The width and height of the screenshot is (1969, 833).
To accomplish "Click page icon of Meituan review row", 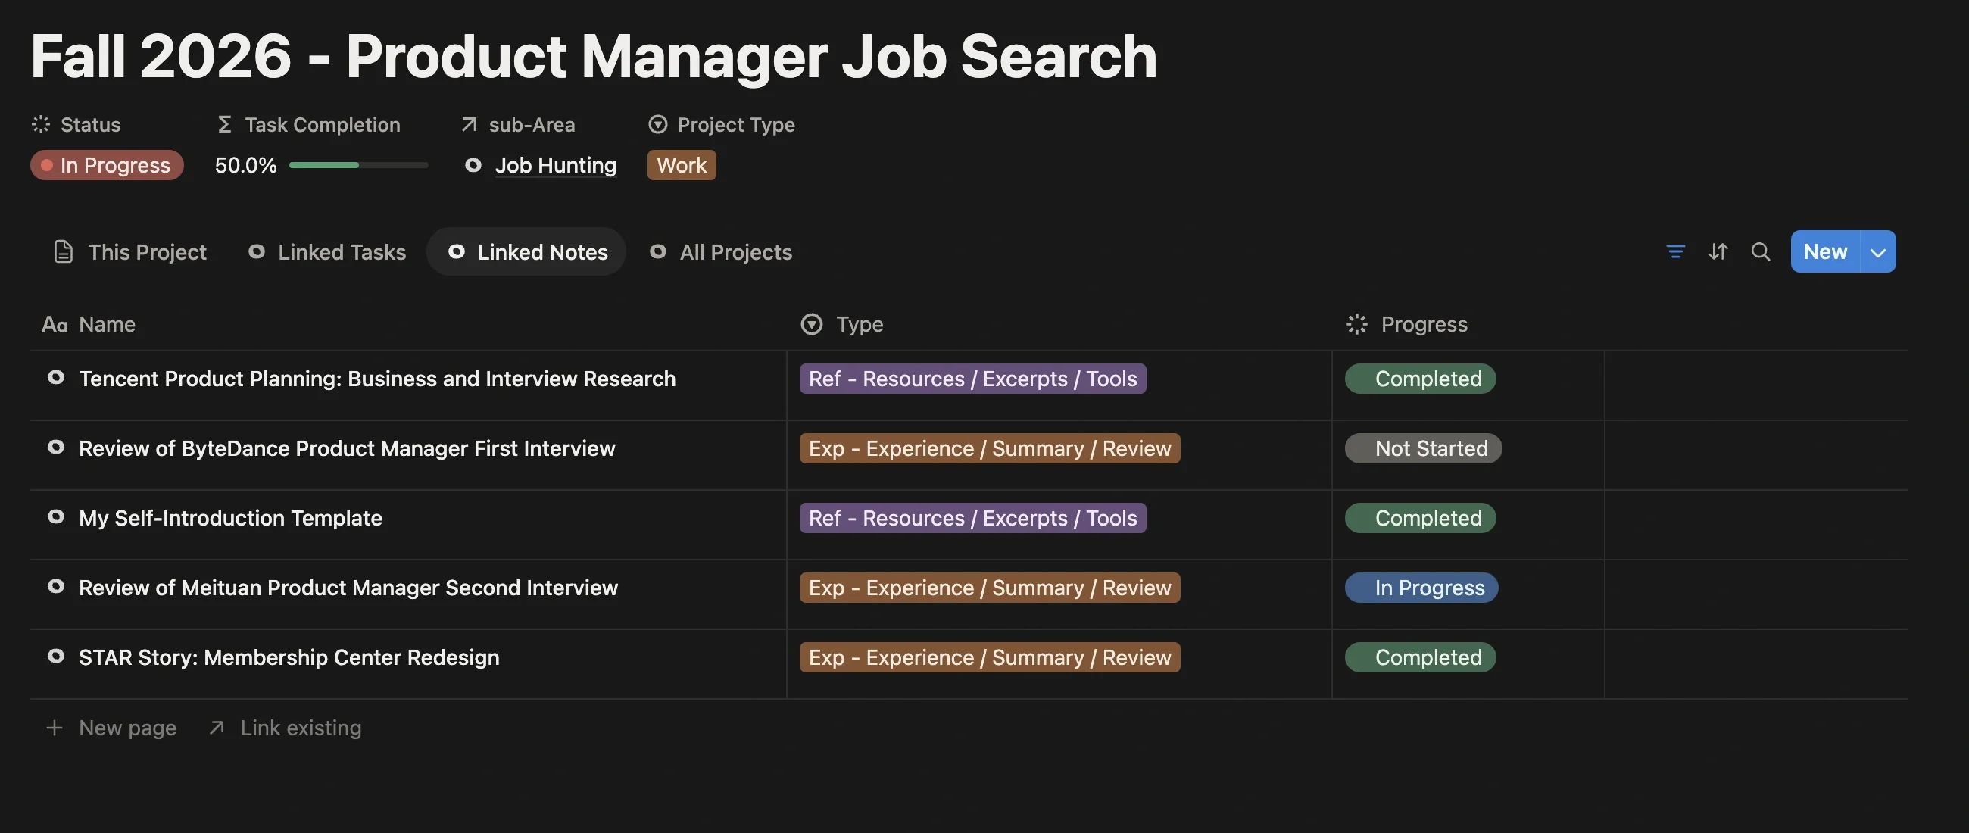I will (56, 585).
